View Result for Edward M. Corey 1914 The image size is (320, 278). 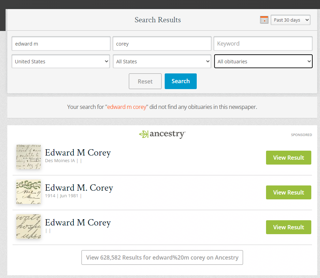coord(288,192)
